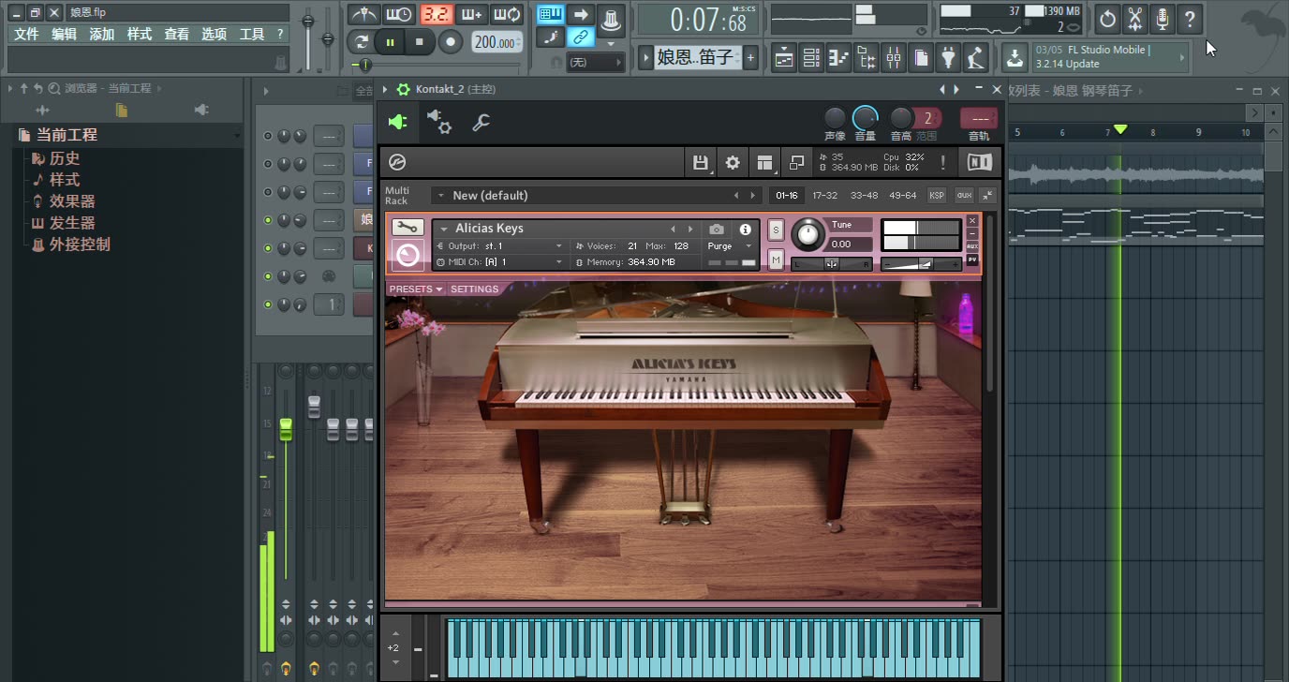Open the 添加 menu
The height and width of the screenshot is (682, 1289).
[x=101, y=34]
